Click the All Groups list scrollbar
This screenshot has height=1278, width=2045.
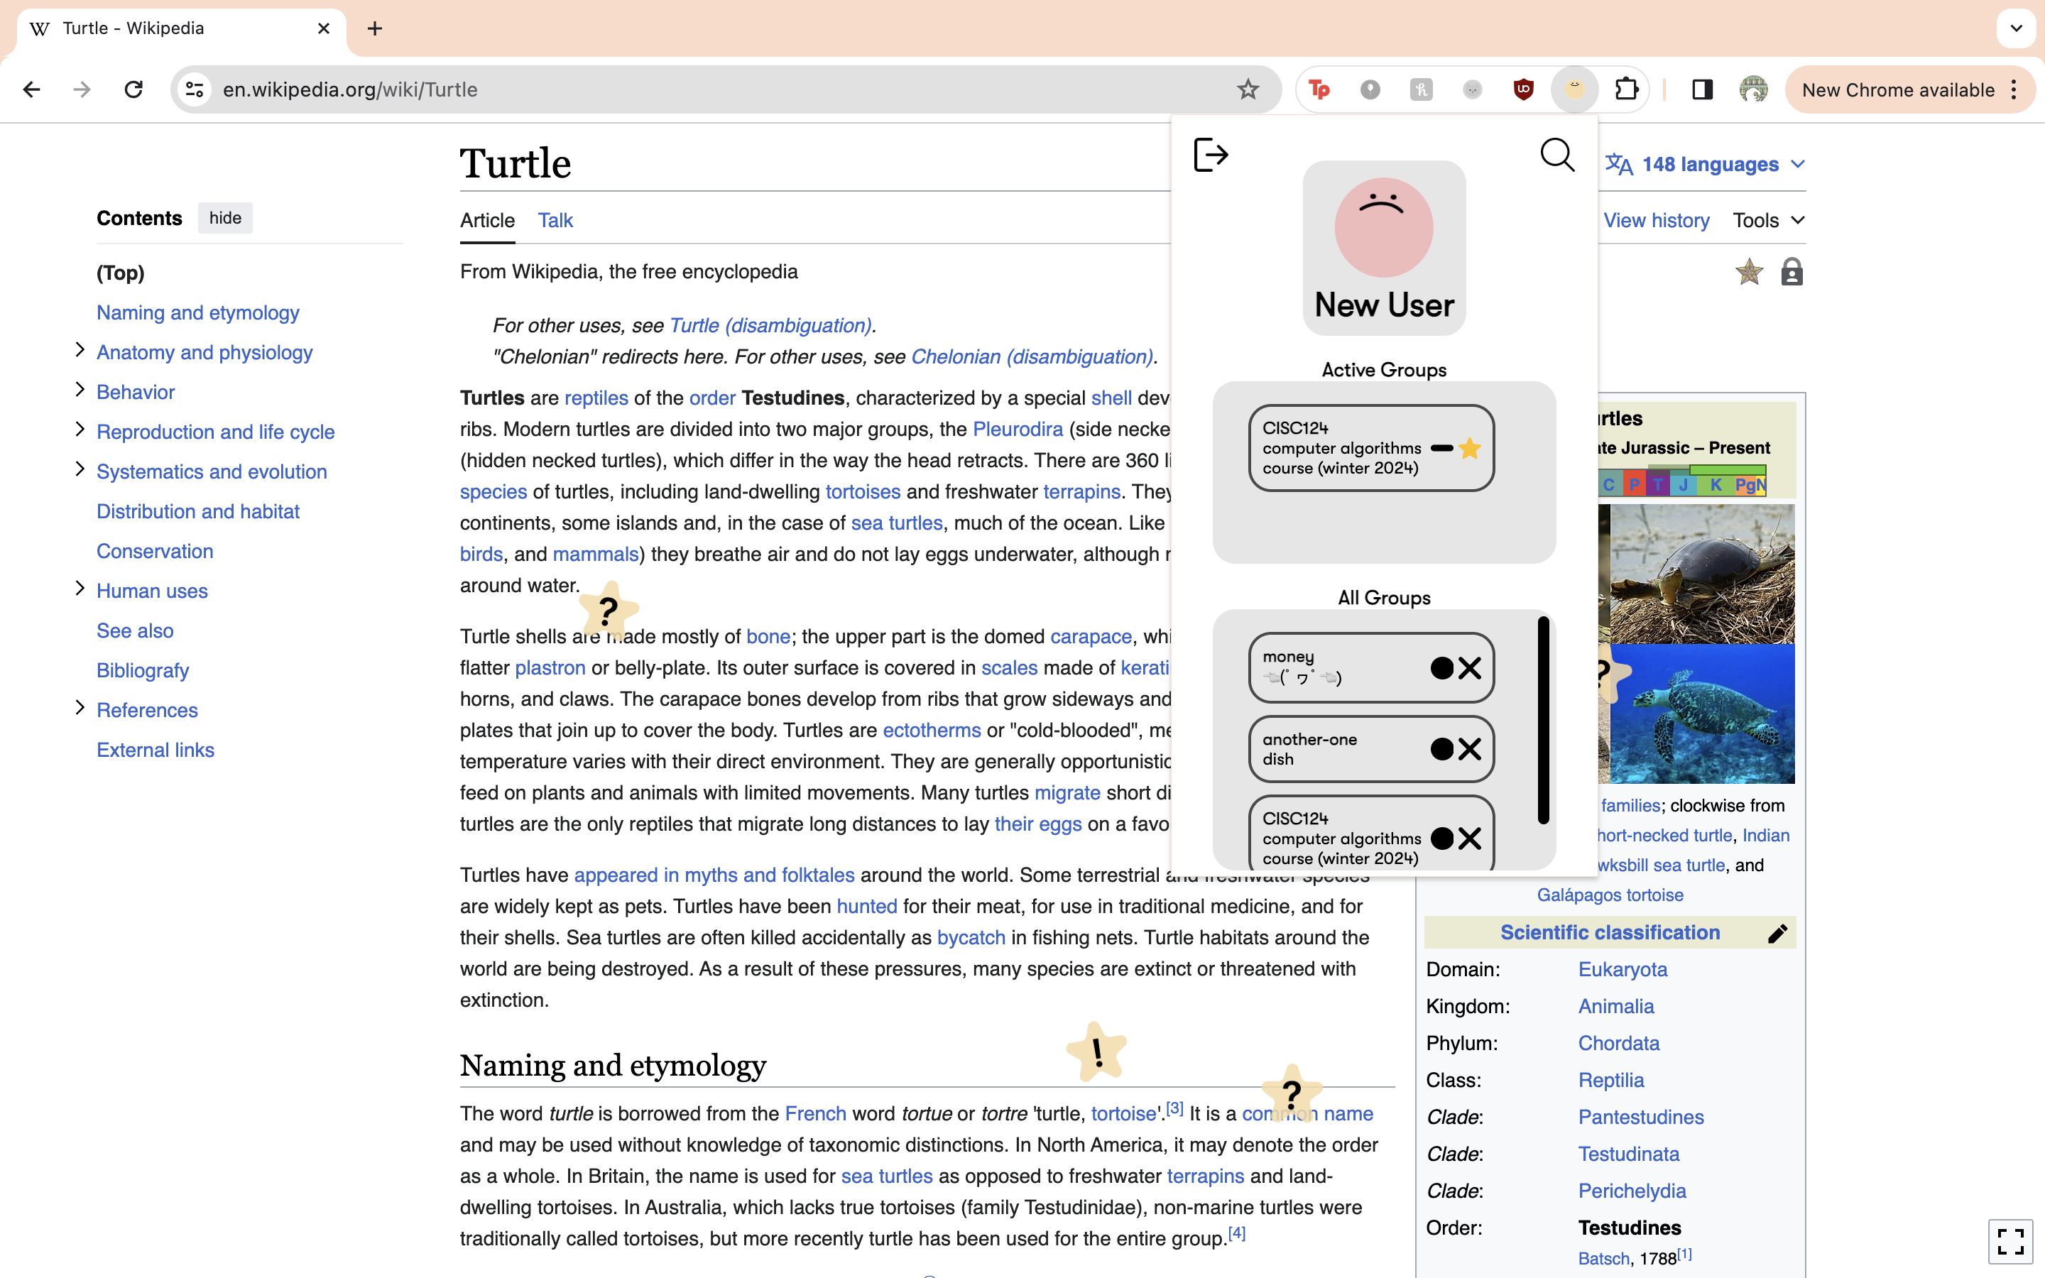click(x=1543, y=720)
